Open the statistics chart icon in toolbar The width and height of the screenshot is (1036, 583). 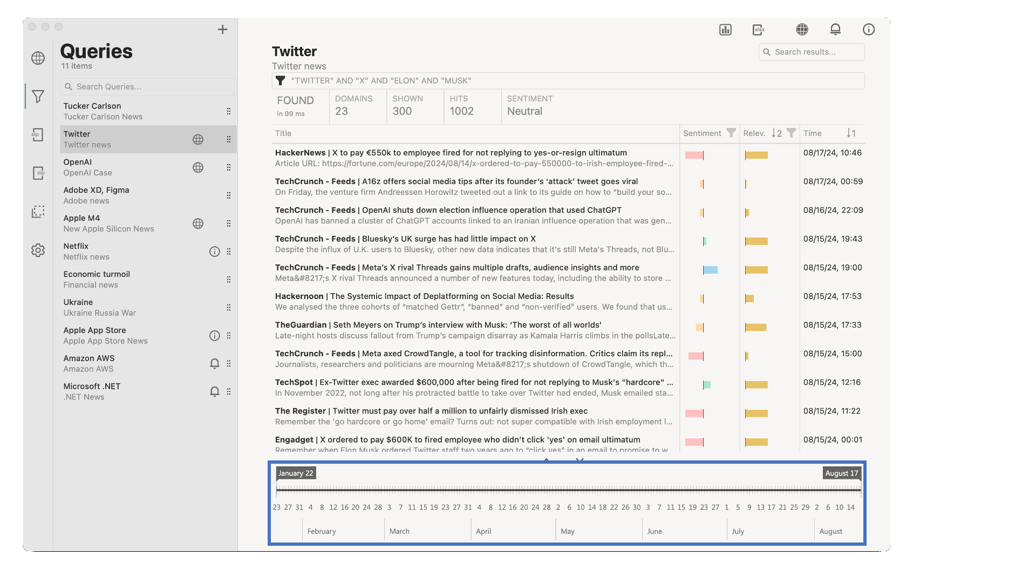click(725, 30)
